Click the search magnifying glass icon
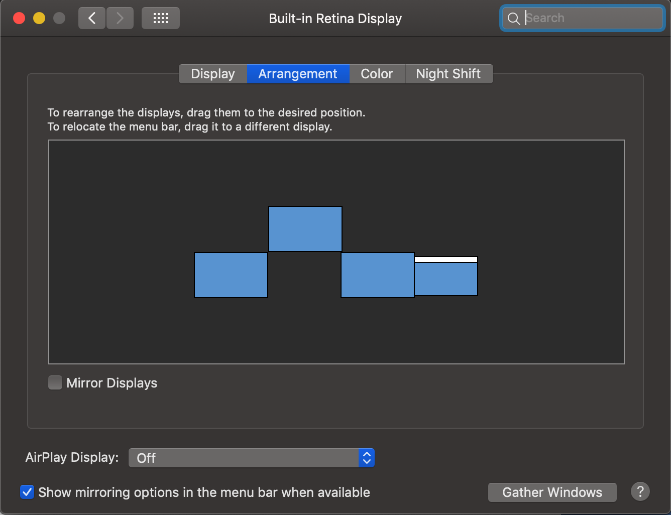The height and width of the screenshot is (515, 671). click(x=513, y=19)
